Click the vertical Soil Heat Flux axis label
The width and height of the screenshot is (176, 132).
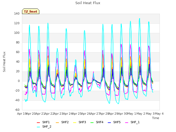tap(4, 62)
